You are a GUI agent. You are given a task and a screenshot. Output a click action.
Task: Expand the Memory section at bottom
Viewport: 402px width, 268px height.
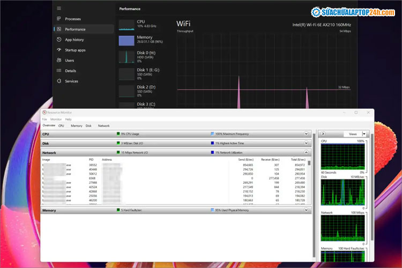pos(307,211)
